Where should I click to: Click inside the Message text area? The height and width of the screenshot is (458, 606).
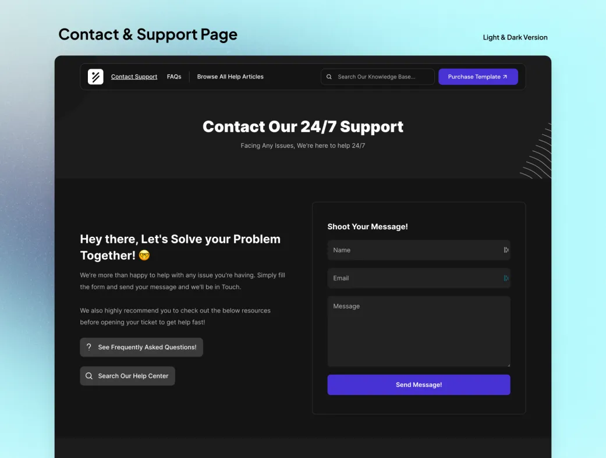(419, 331)
